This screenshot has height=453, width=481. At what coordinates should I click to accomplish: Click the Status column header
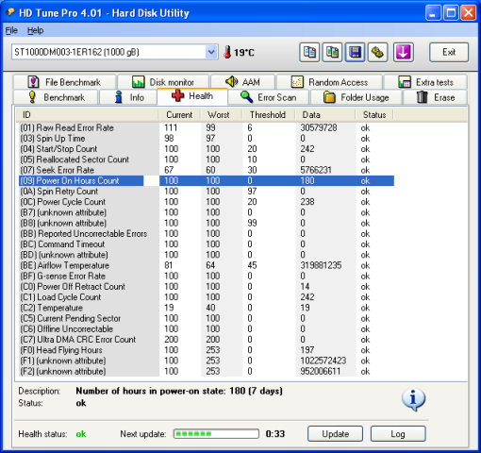point(374,115)
